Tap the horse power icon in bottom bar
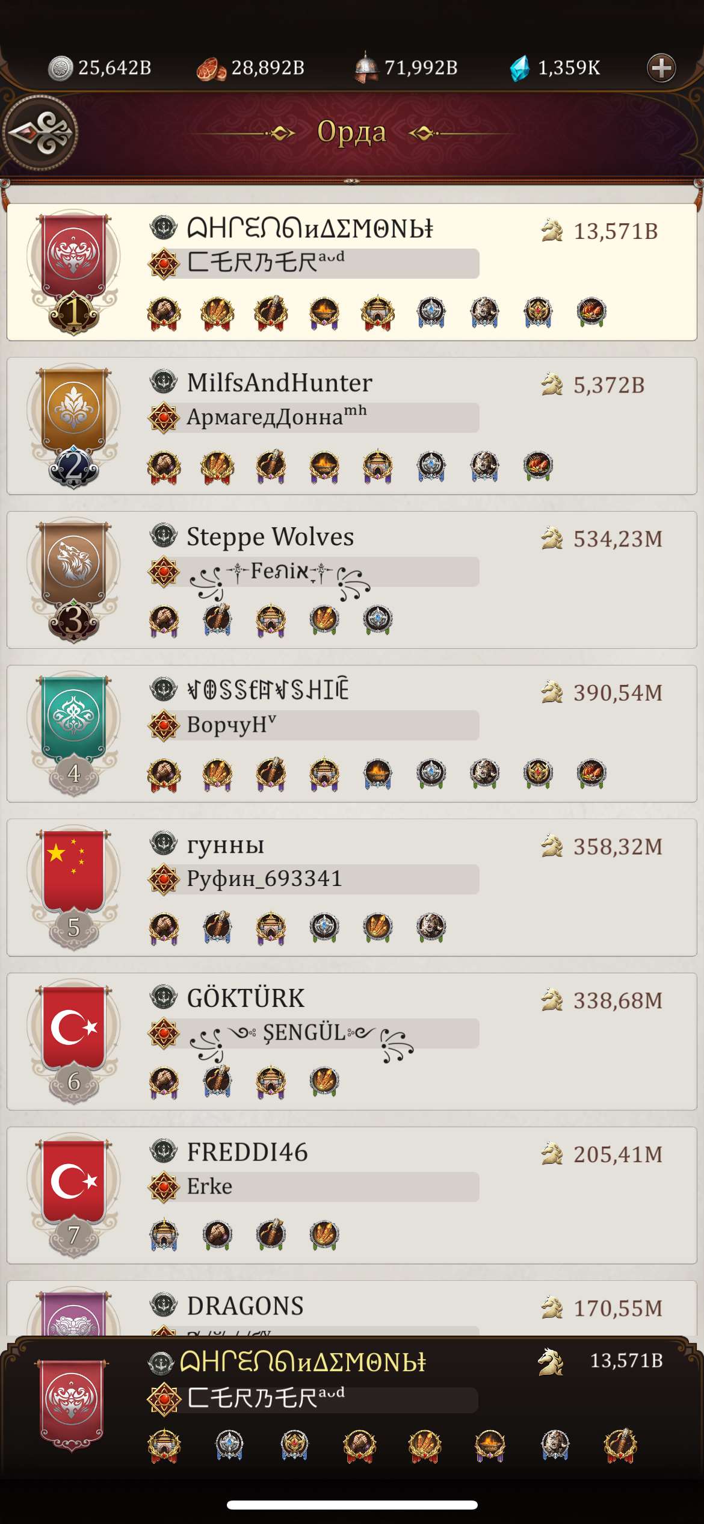Image resolution: width=704 pixels, height=1524 pixels. coord(551,1361)
